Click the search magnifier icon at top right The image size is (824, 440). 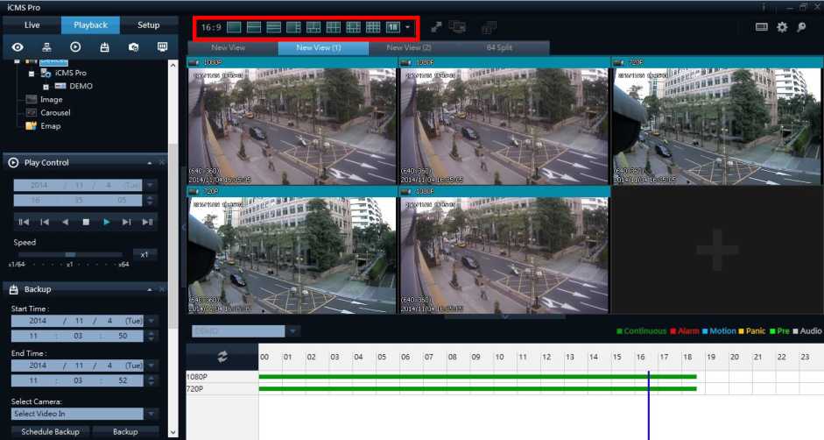click(802, 27)
